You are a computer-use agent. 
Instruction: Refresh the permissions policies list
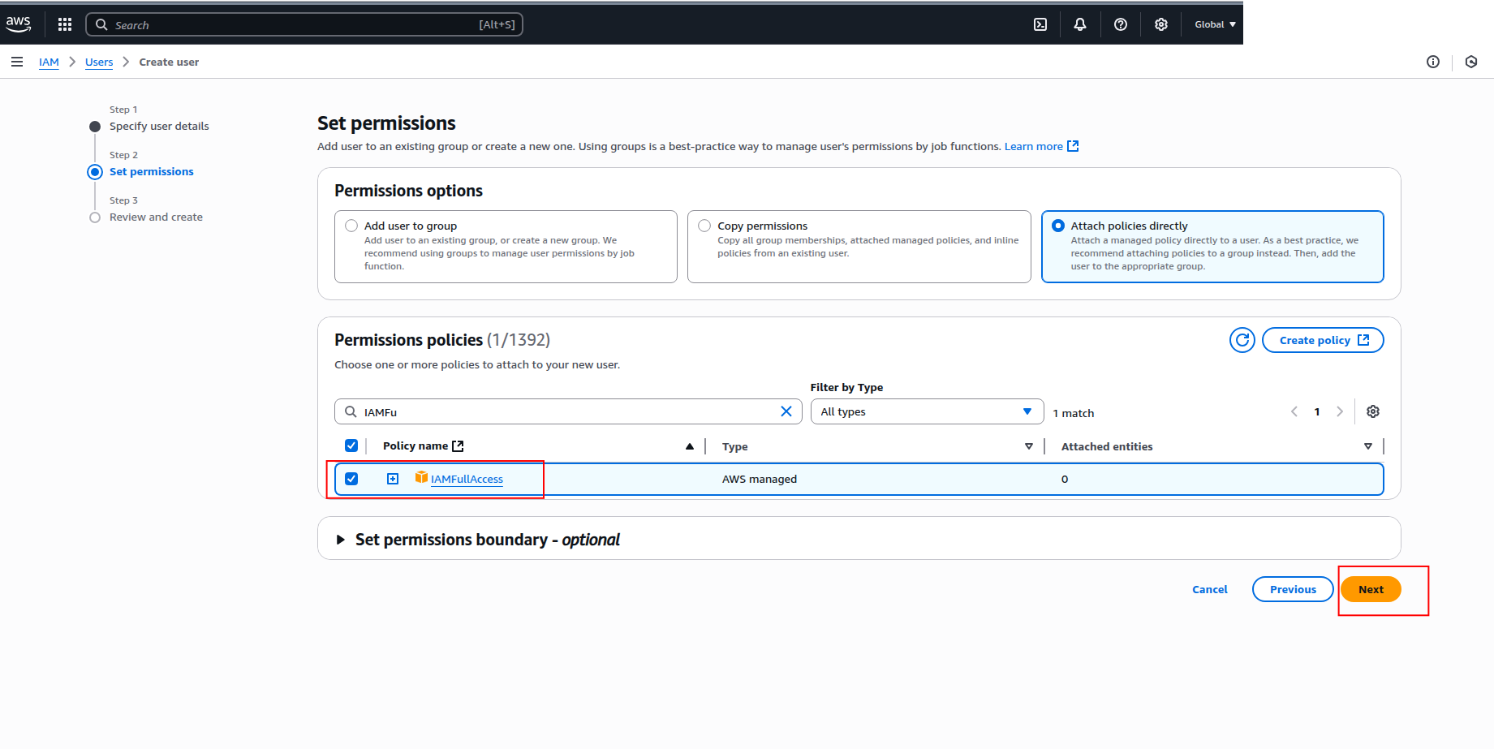point(1242,340)
